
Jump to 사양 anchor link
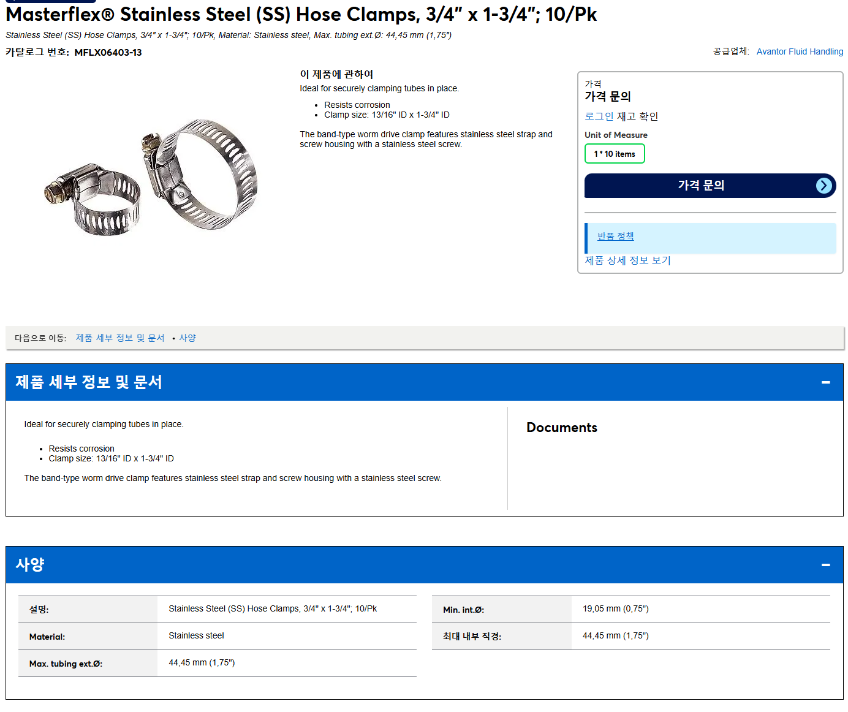[x=187, y=338]
